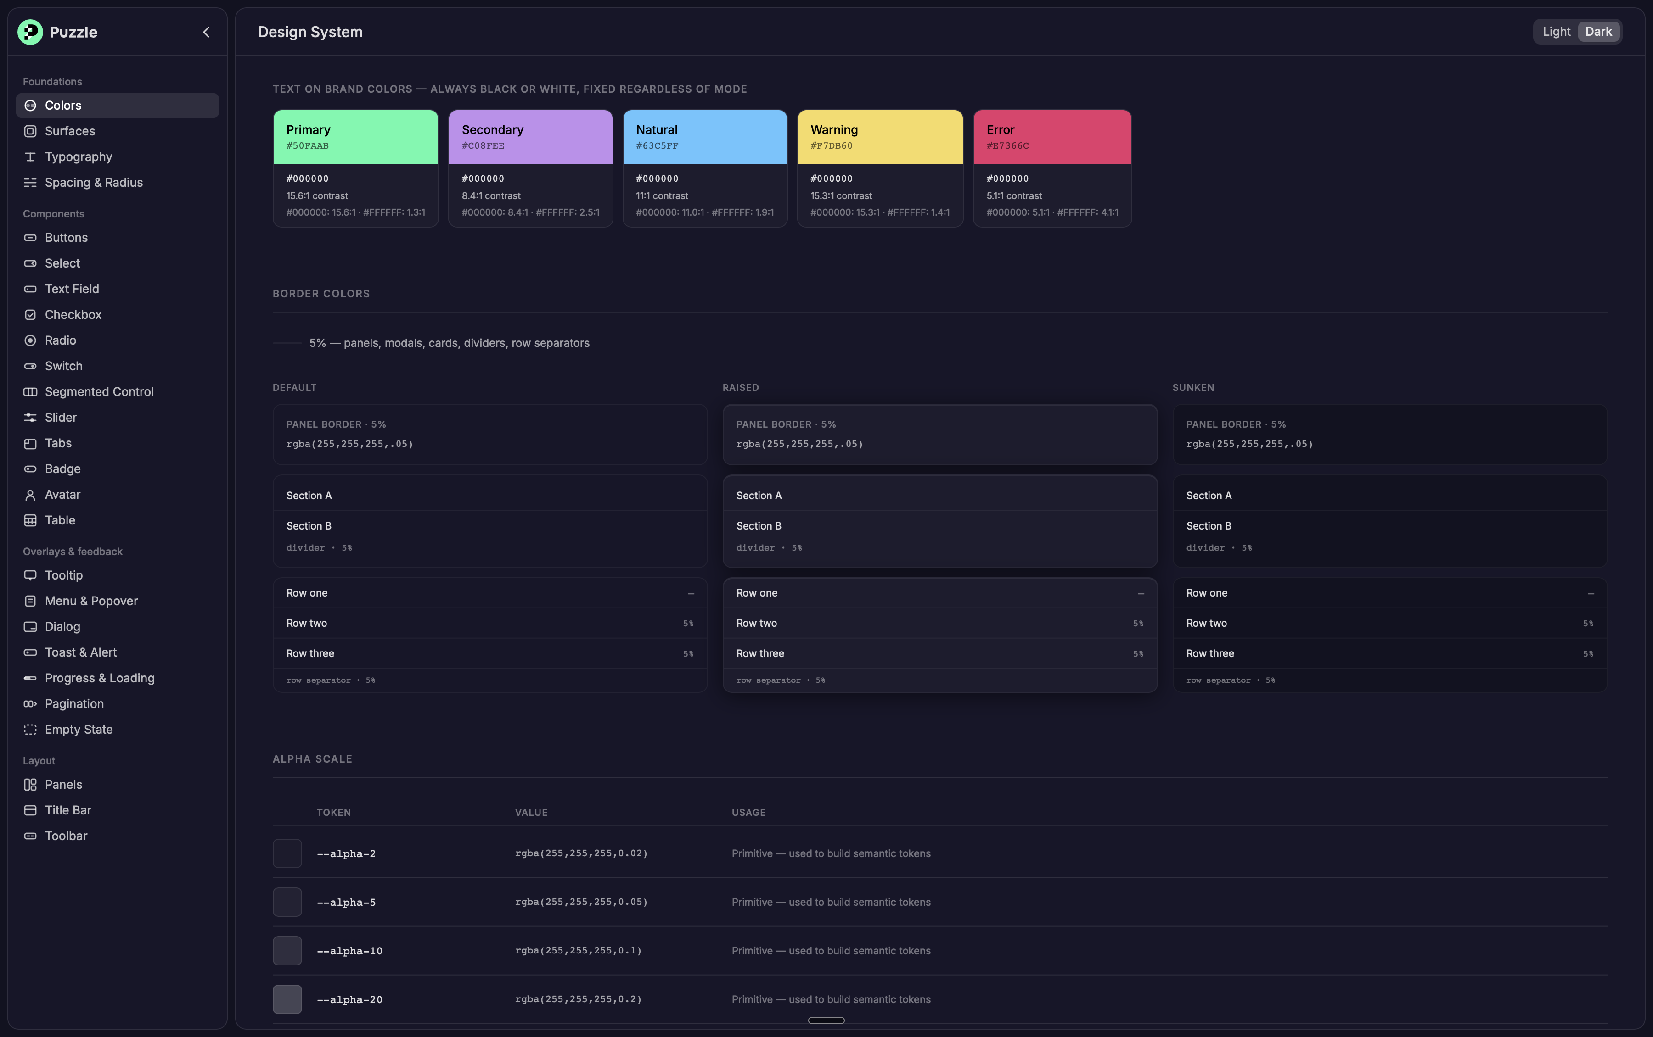Viewport: 1653px width, 1037px height.
Task: Go to Pagination page
Action: (118, 704)
